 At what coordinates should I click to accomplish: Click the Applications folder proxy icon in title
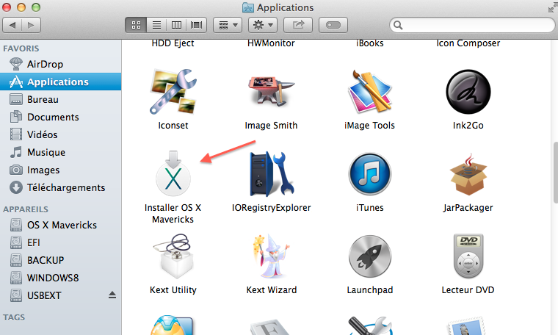tap(248, 7)
